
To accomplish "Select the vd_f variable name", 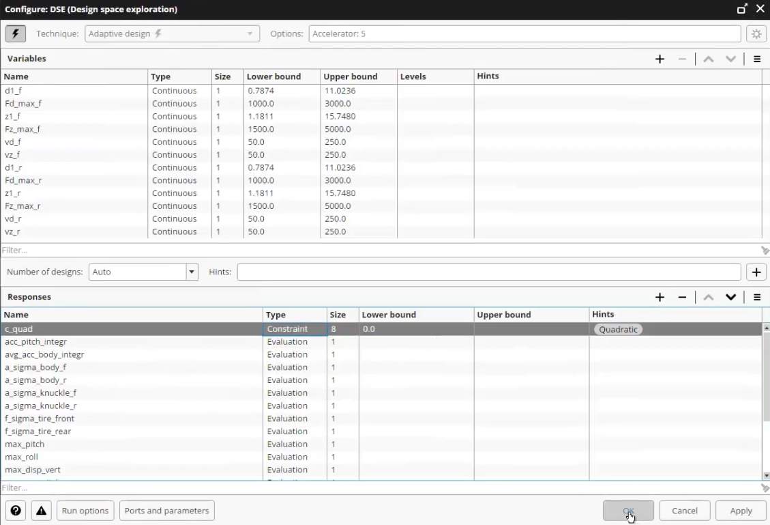I will coord(13,141).
